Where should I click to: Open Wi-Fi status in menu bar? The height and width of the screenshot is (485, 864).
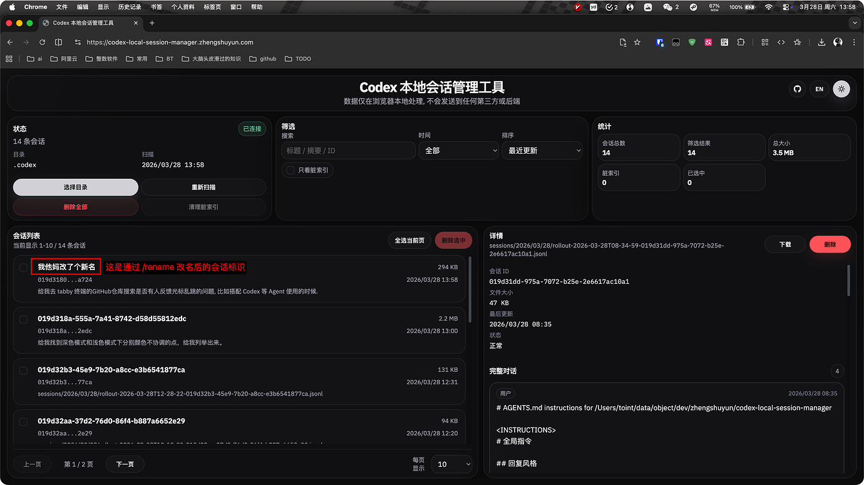pos(768,7)
